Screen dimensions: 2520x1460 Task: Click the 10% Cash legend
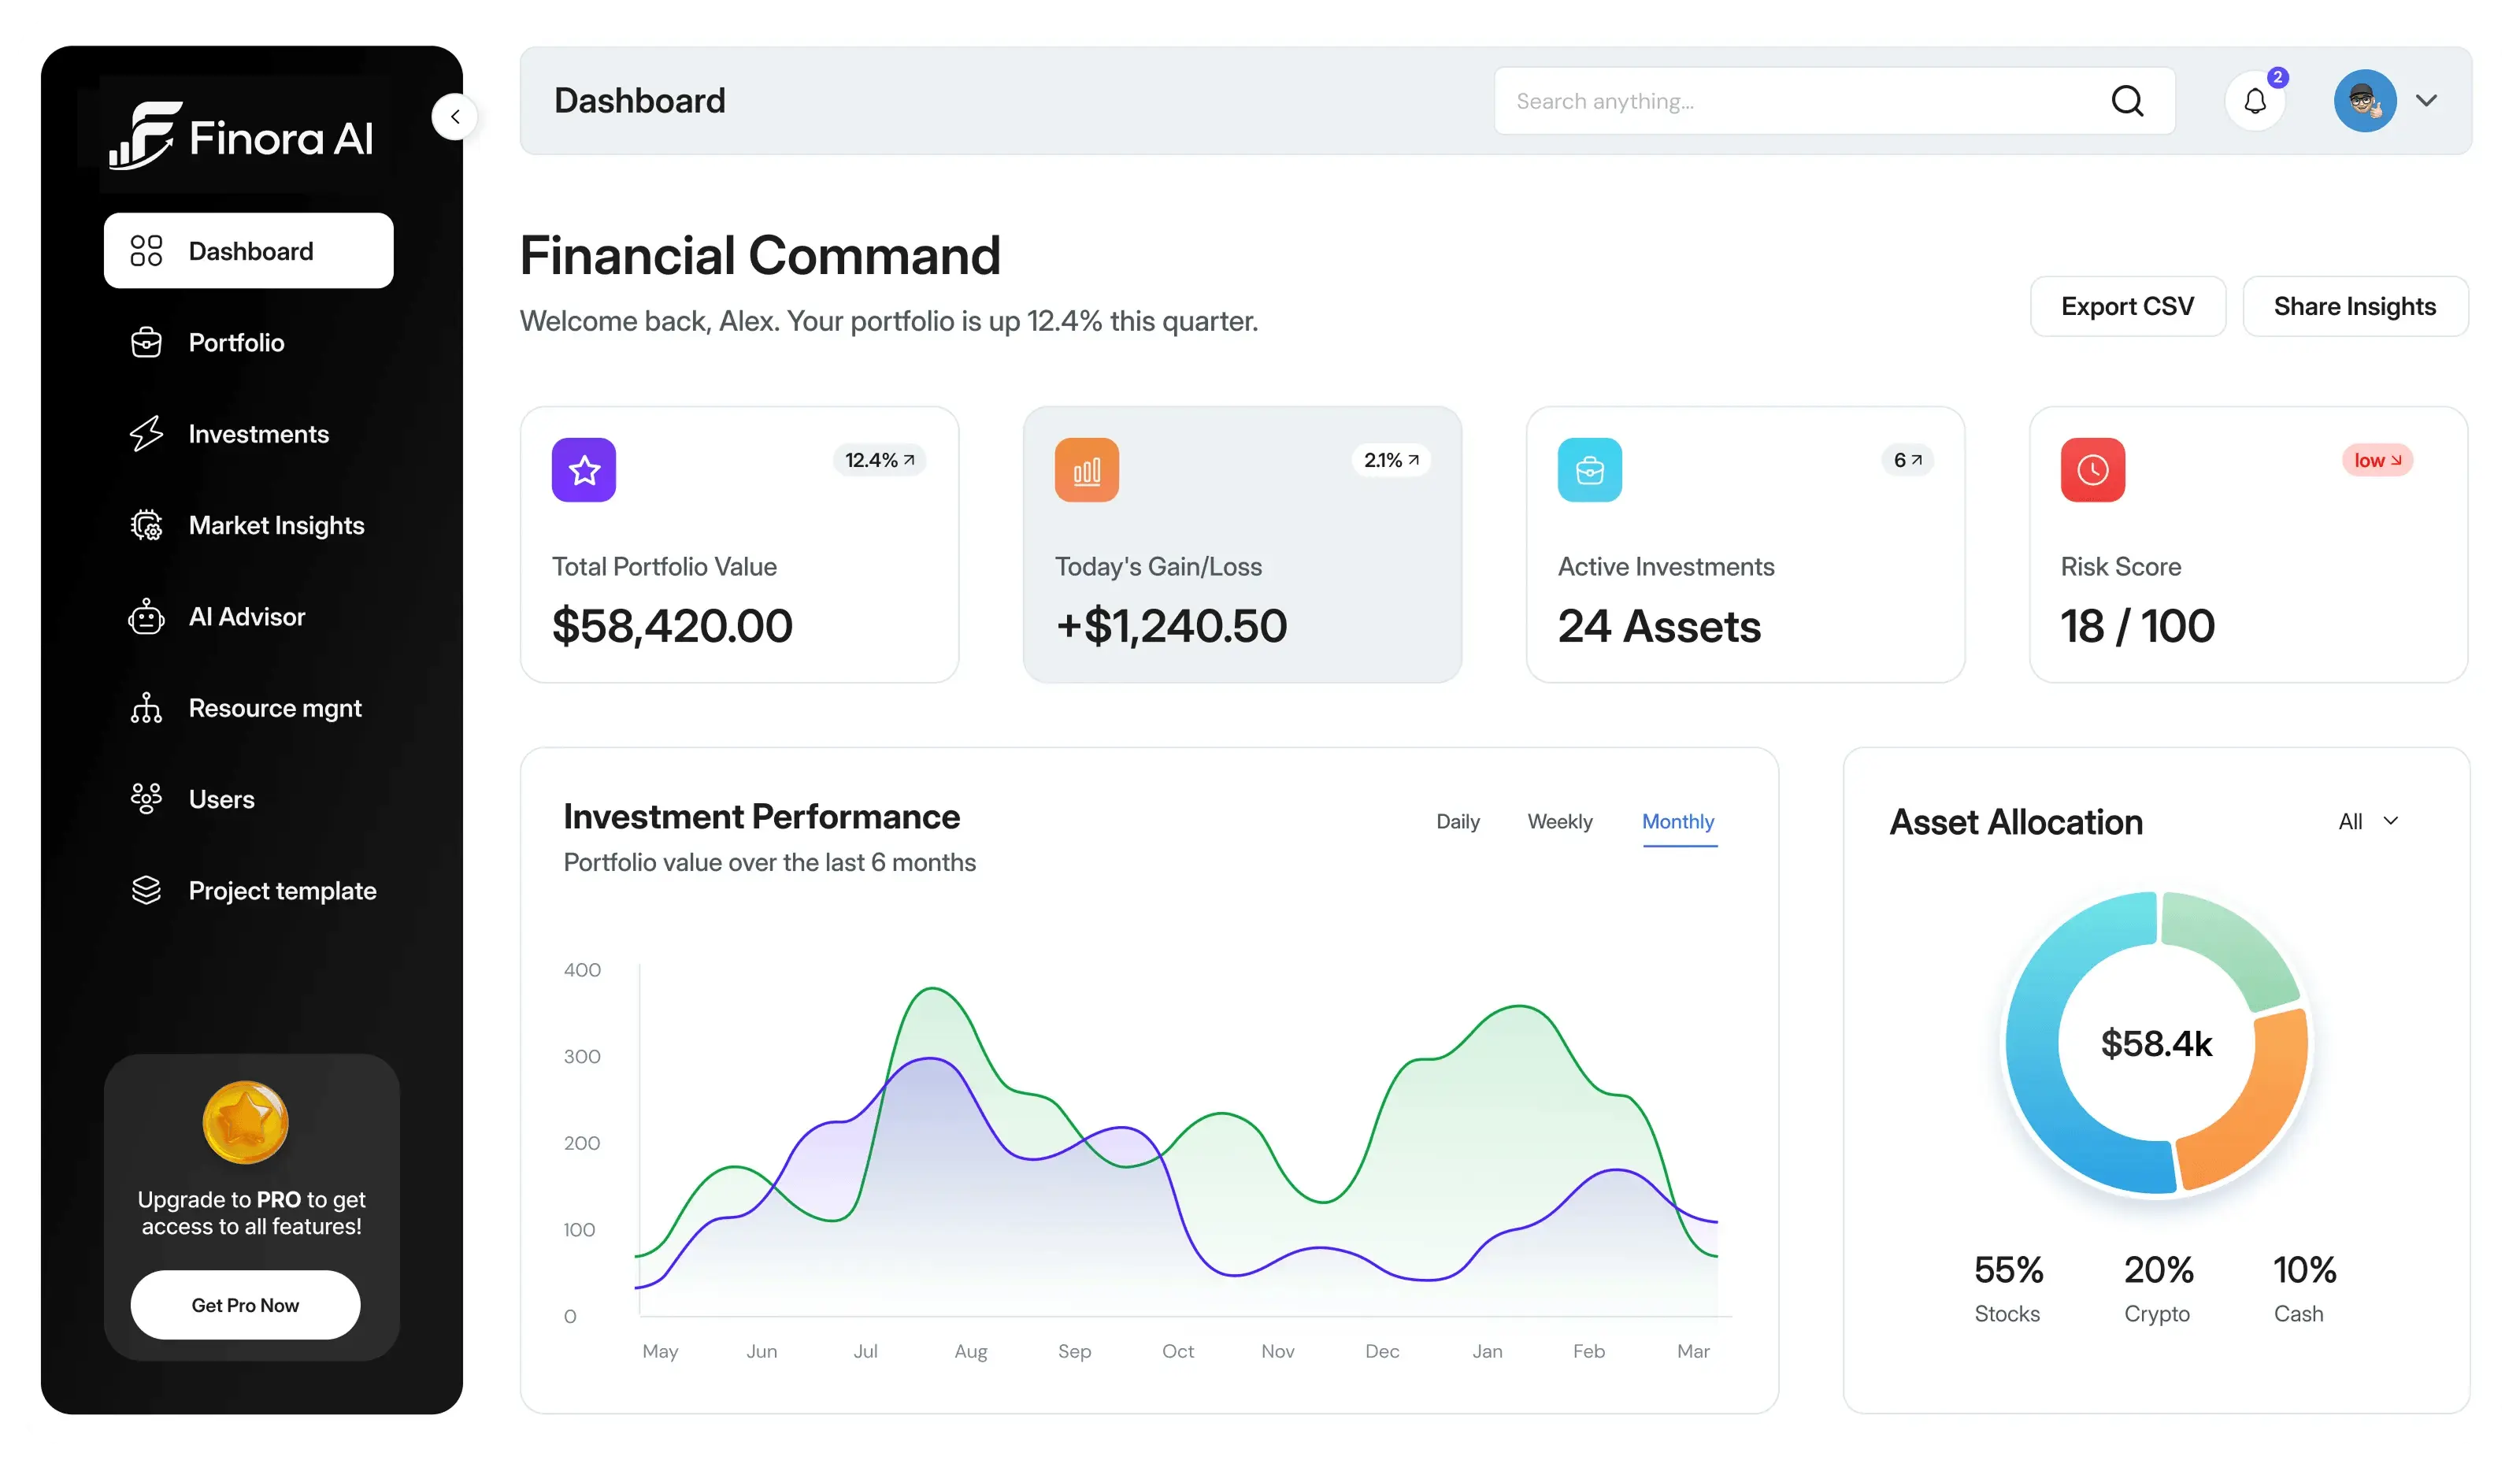[2304, 1288]
